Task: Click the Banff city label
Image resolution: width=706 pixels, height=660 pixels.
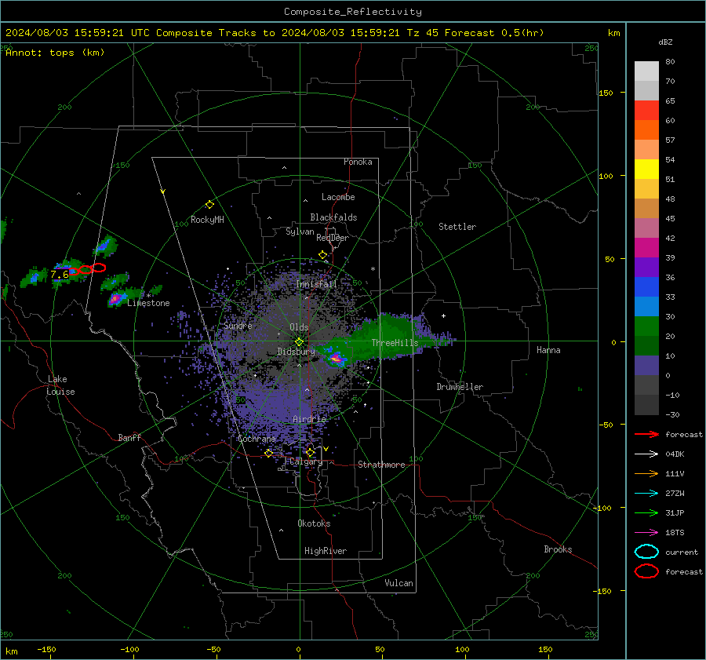Action: 129,437
